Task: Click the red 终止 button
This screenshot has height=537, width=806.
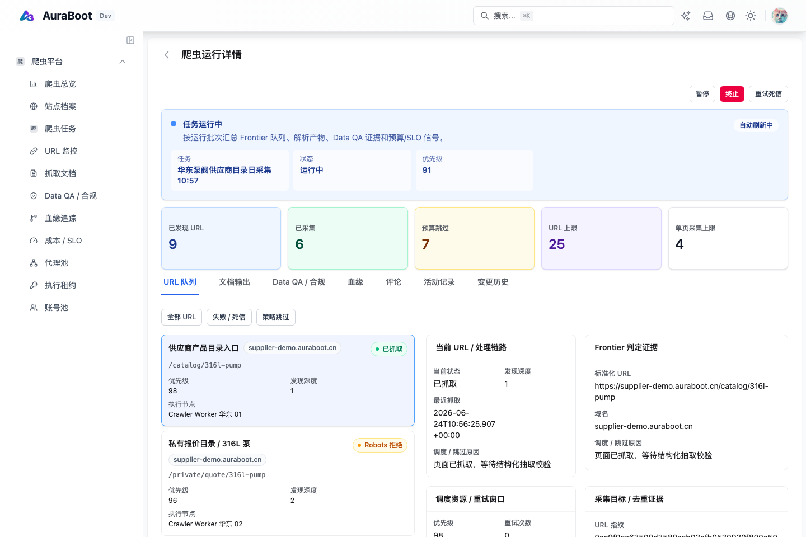Action: click(732, 94)
